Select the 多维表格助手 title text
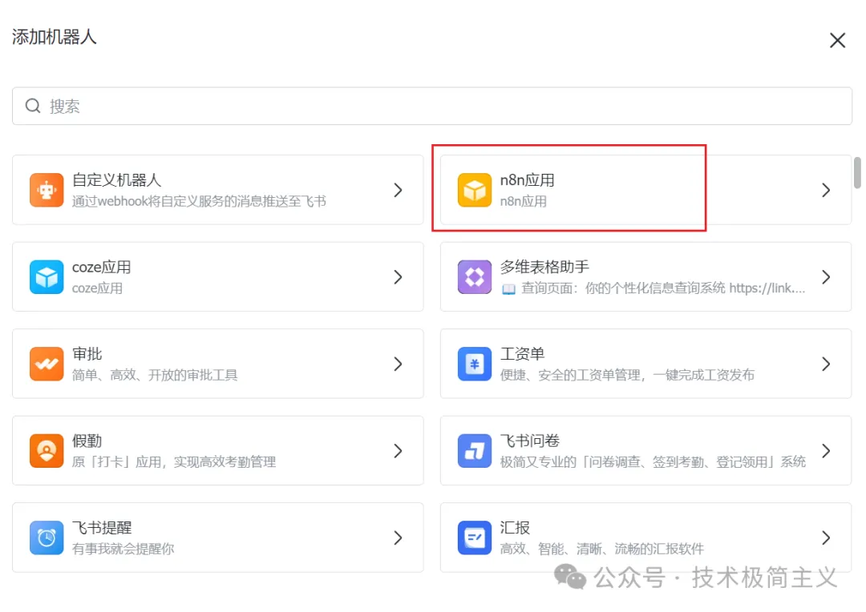Image resolution: width=866 pixels, height=612 pixels. (x=544, y=267)
